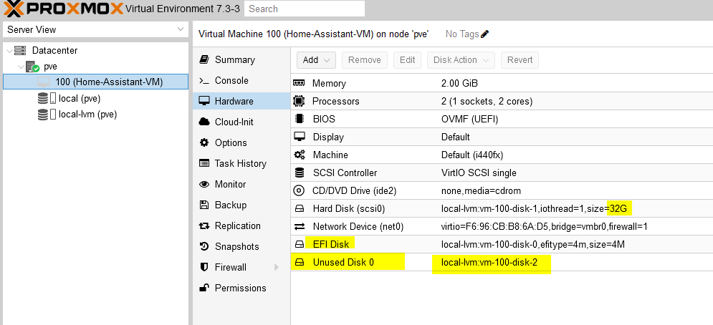713x325 pixels.
Task: Open the Options tab
Action: coord(241,142)
